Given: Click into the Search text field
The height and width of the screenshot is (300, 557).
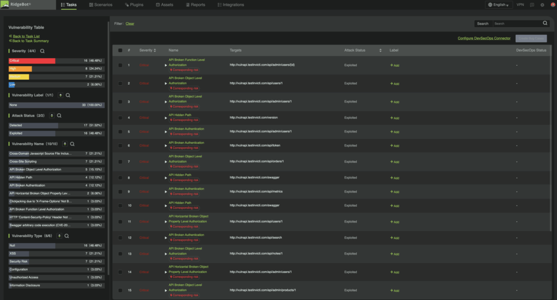Looking at the screenshot, I should [x=517, y=23].
